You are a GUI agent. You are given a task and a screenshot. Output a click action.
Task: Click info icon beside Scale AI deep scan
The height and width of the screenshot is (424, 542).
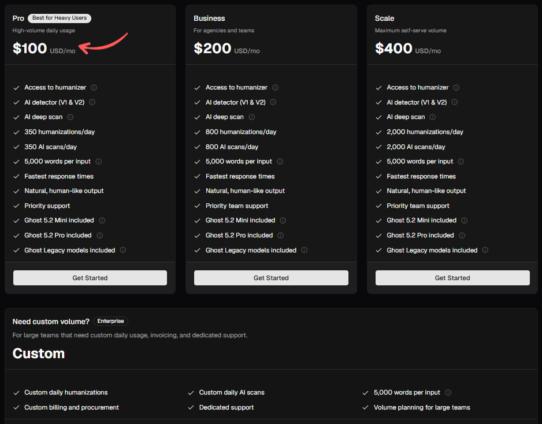point(432,117)
